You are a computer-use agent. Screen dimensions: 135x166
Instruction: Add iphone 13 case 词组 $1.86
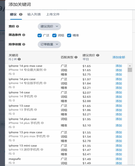(x=119, y=110)
